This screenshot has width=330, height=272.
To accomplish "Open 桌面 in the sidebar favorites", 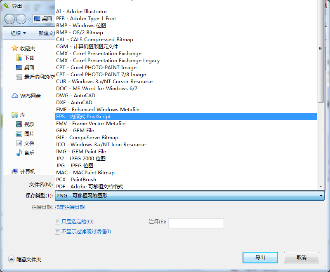I will click(25, 67).
